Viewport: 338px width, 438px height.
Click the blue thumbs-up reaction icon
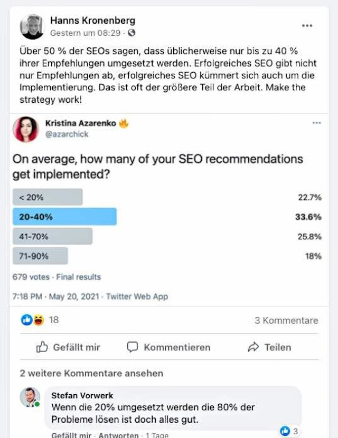click(x=27, y=320)
